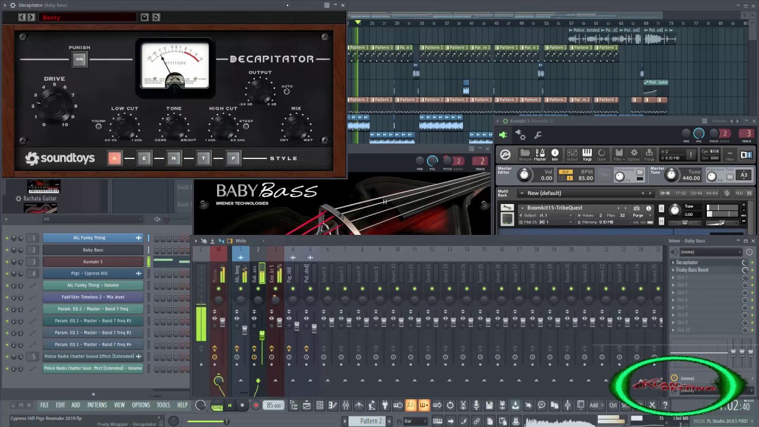
Task: Click Record button in transport bar
Action: 256,406
